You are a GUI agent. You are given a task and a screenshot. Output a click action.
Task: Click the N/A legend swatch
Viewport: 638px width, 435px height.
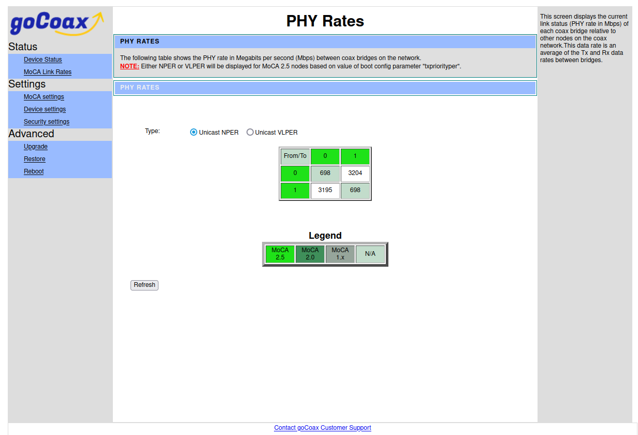pos(370,254)
